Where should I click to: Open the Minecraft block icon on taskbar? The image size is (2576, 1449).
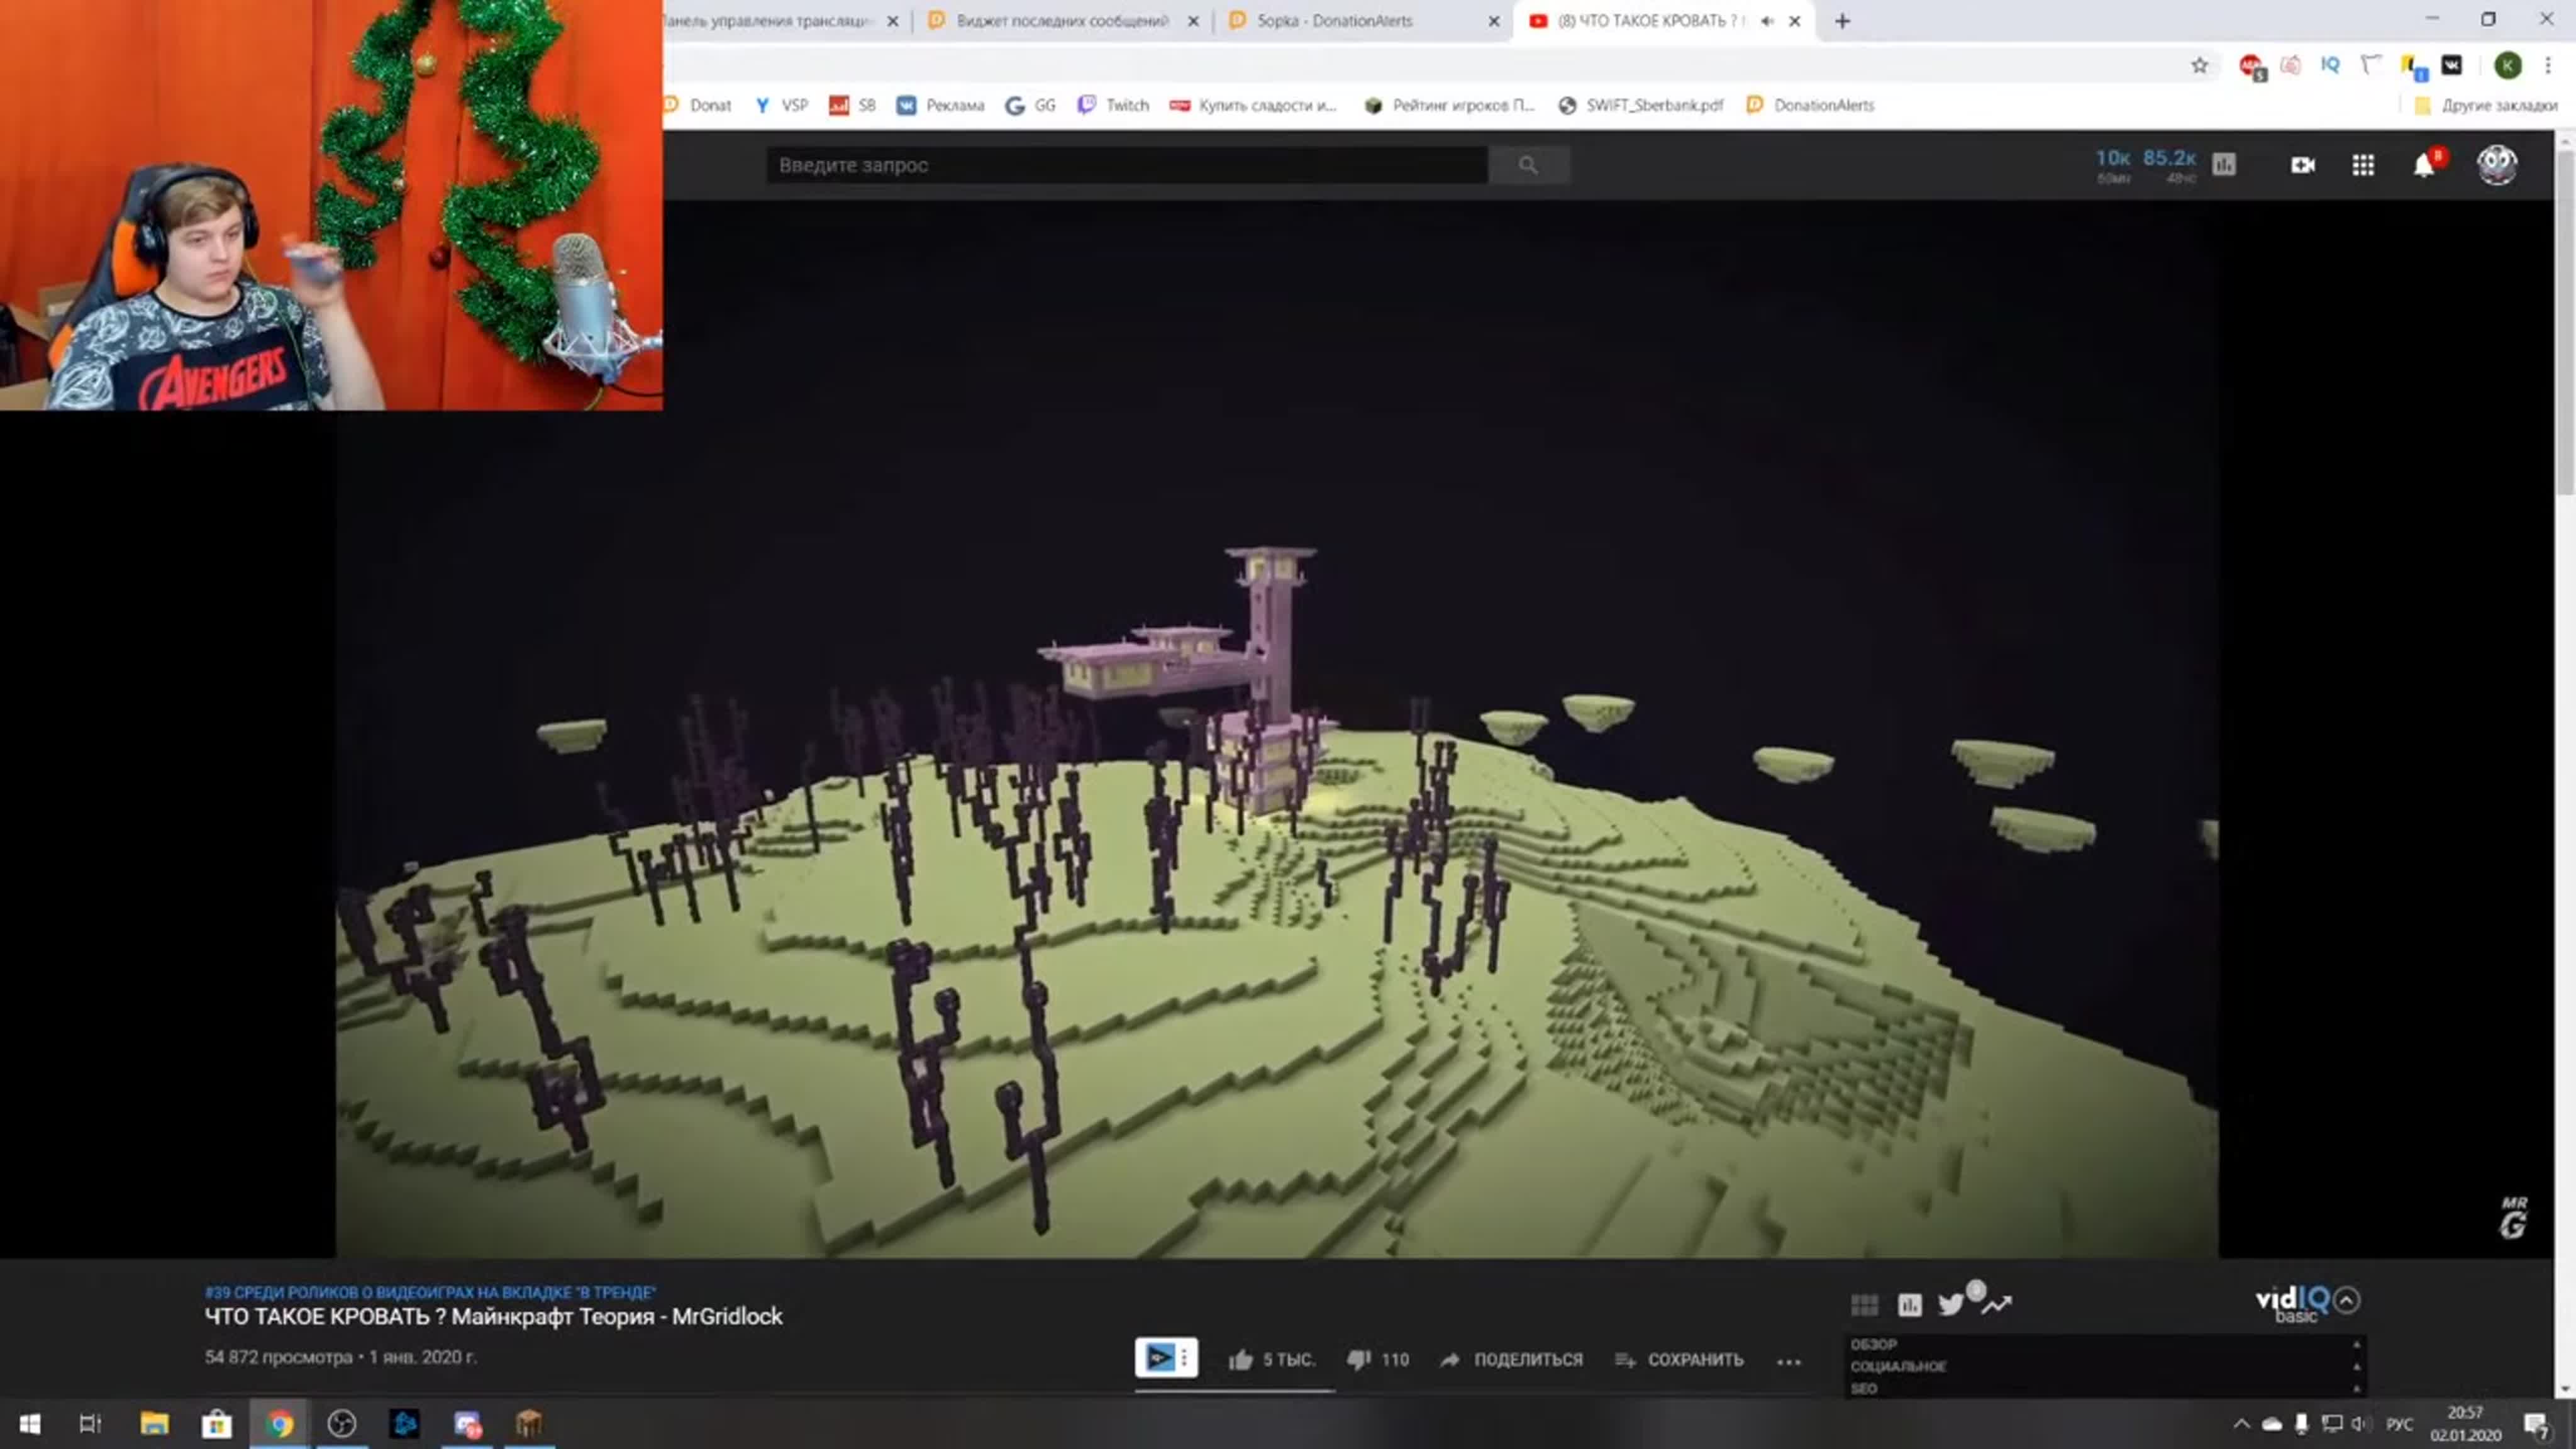pos(529,1423)
